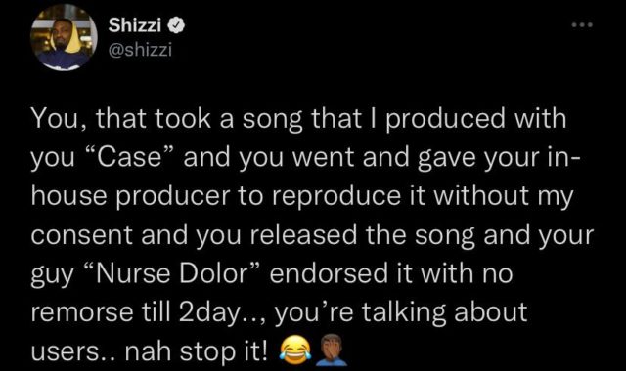The height and width of the screenshot is (371, 626).
Task: Visit the @shizzi handle link
Action: tap(140, 50)
